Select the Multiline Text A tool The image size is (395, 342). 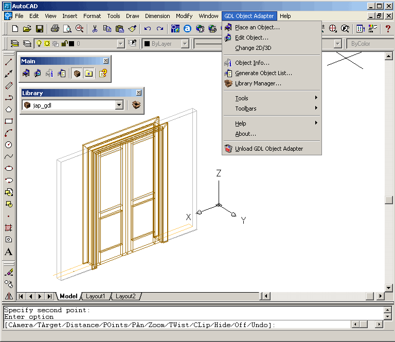9,251
